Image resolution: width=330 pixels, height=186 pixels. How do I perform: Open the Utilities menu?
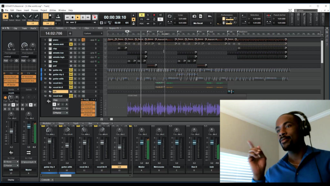pos(53,10)
